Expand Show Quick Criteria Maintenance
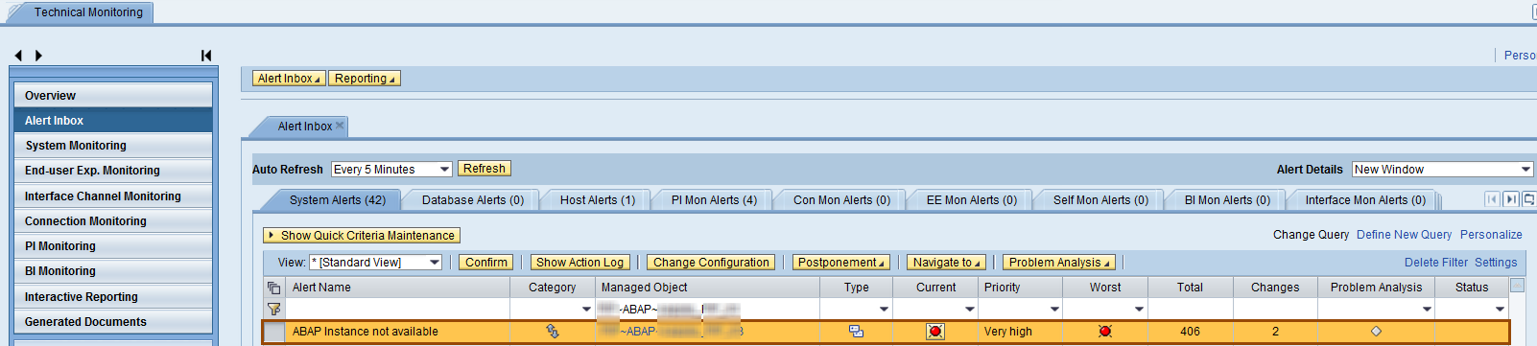This screenshot has height=346, width=1537. coord(362,236)
